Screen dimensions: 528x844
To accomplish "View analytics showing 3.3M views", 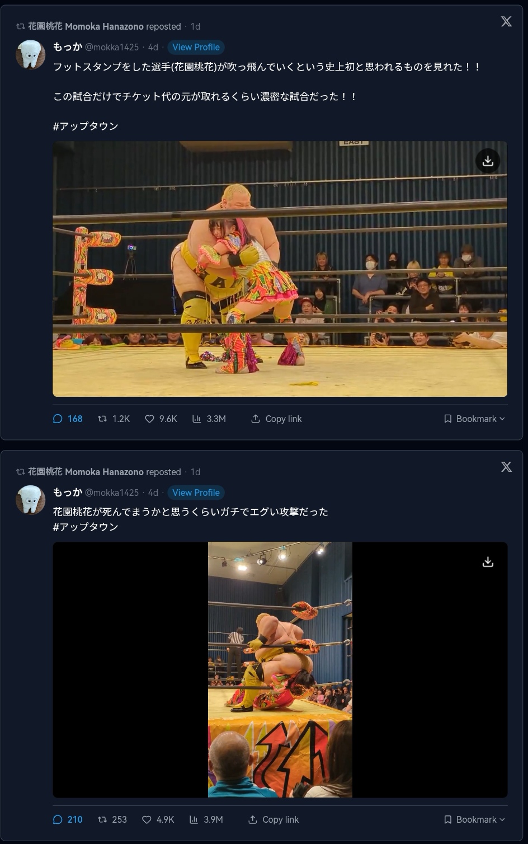I will pyautogui.click(x=209, y=419).
